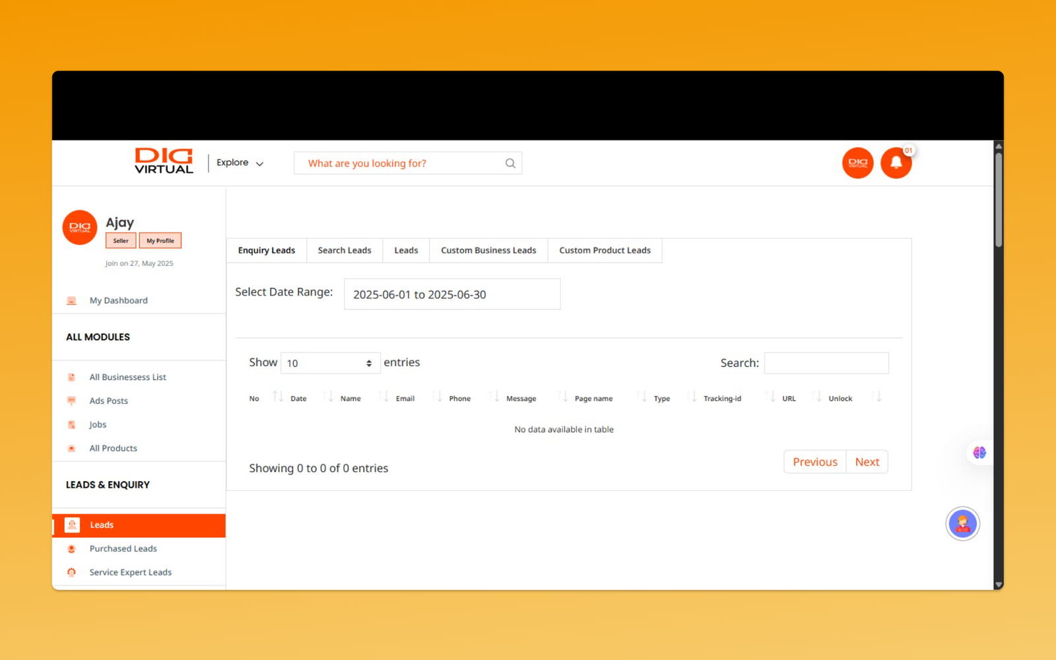The image size is (1056, 660).
Task: Switch to the Leads tab
Action: point(406,251)
